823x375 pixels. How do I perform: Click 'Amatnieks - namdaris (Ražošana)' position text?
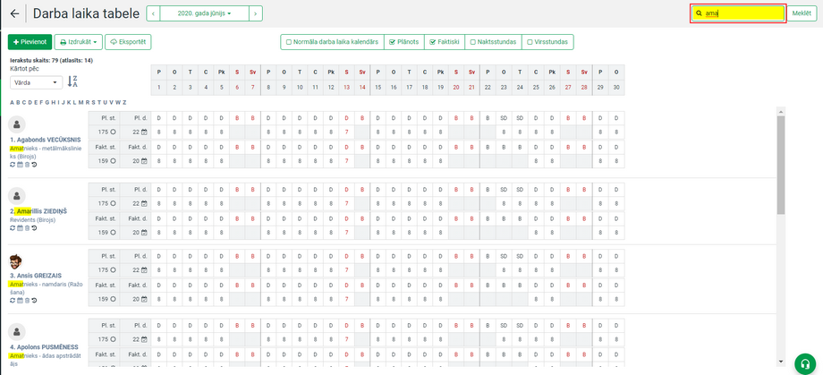[47, 287]
